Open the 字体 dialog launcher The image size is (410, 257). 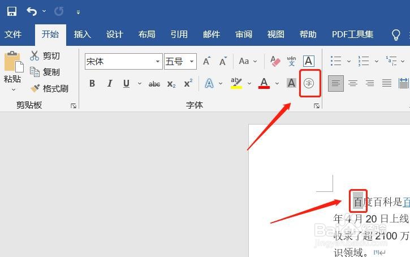click(x=317, y=106)
